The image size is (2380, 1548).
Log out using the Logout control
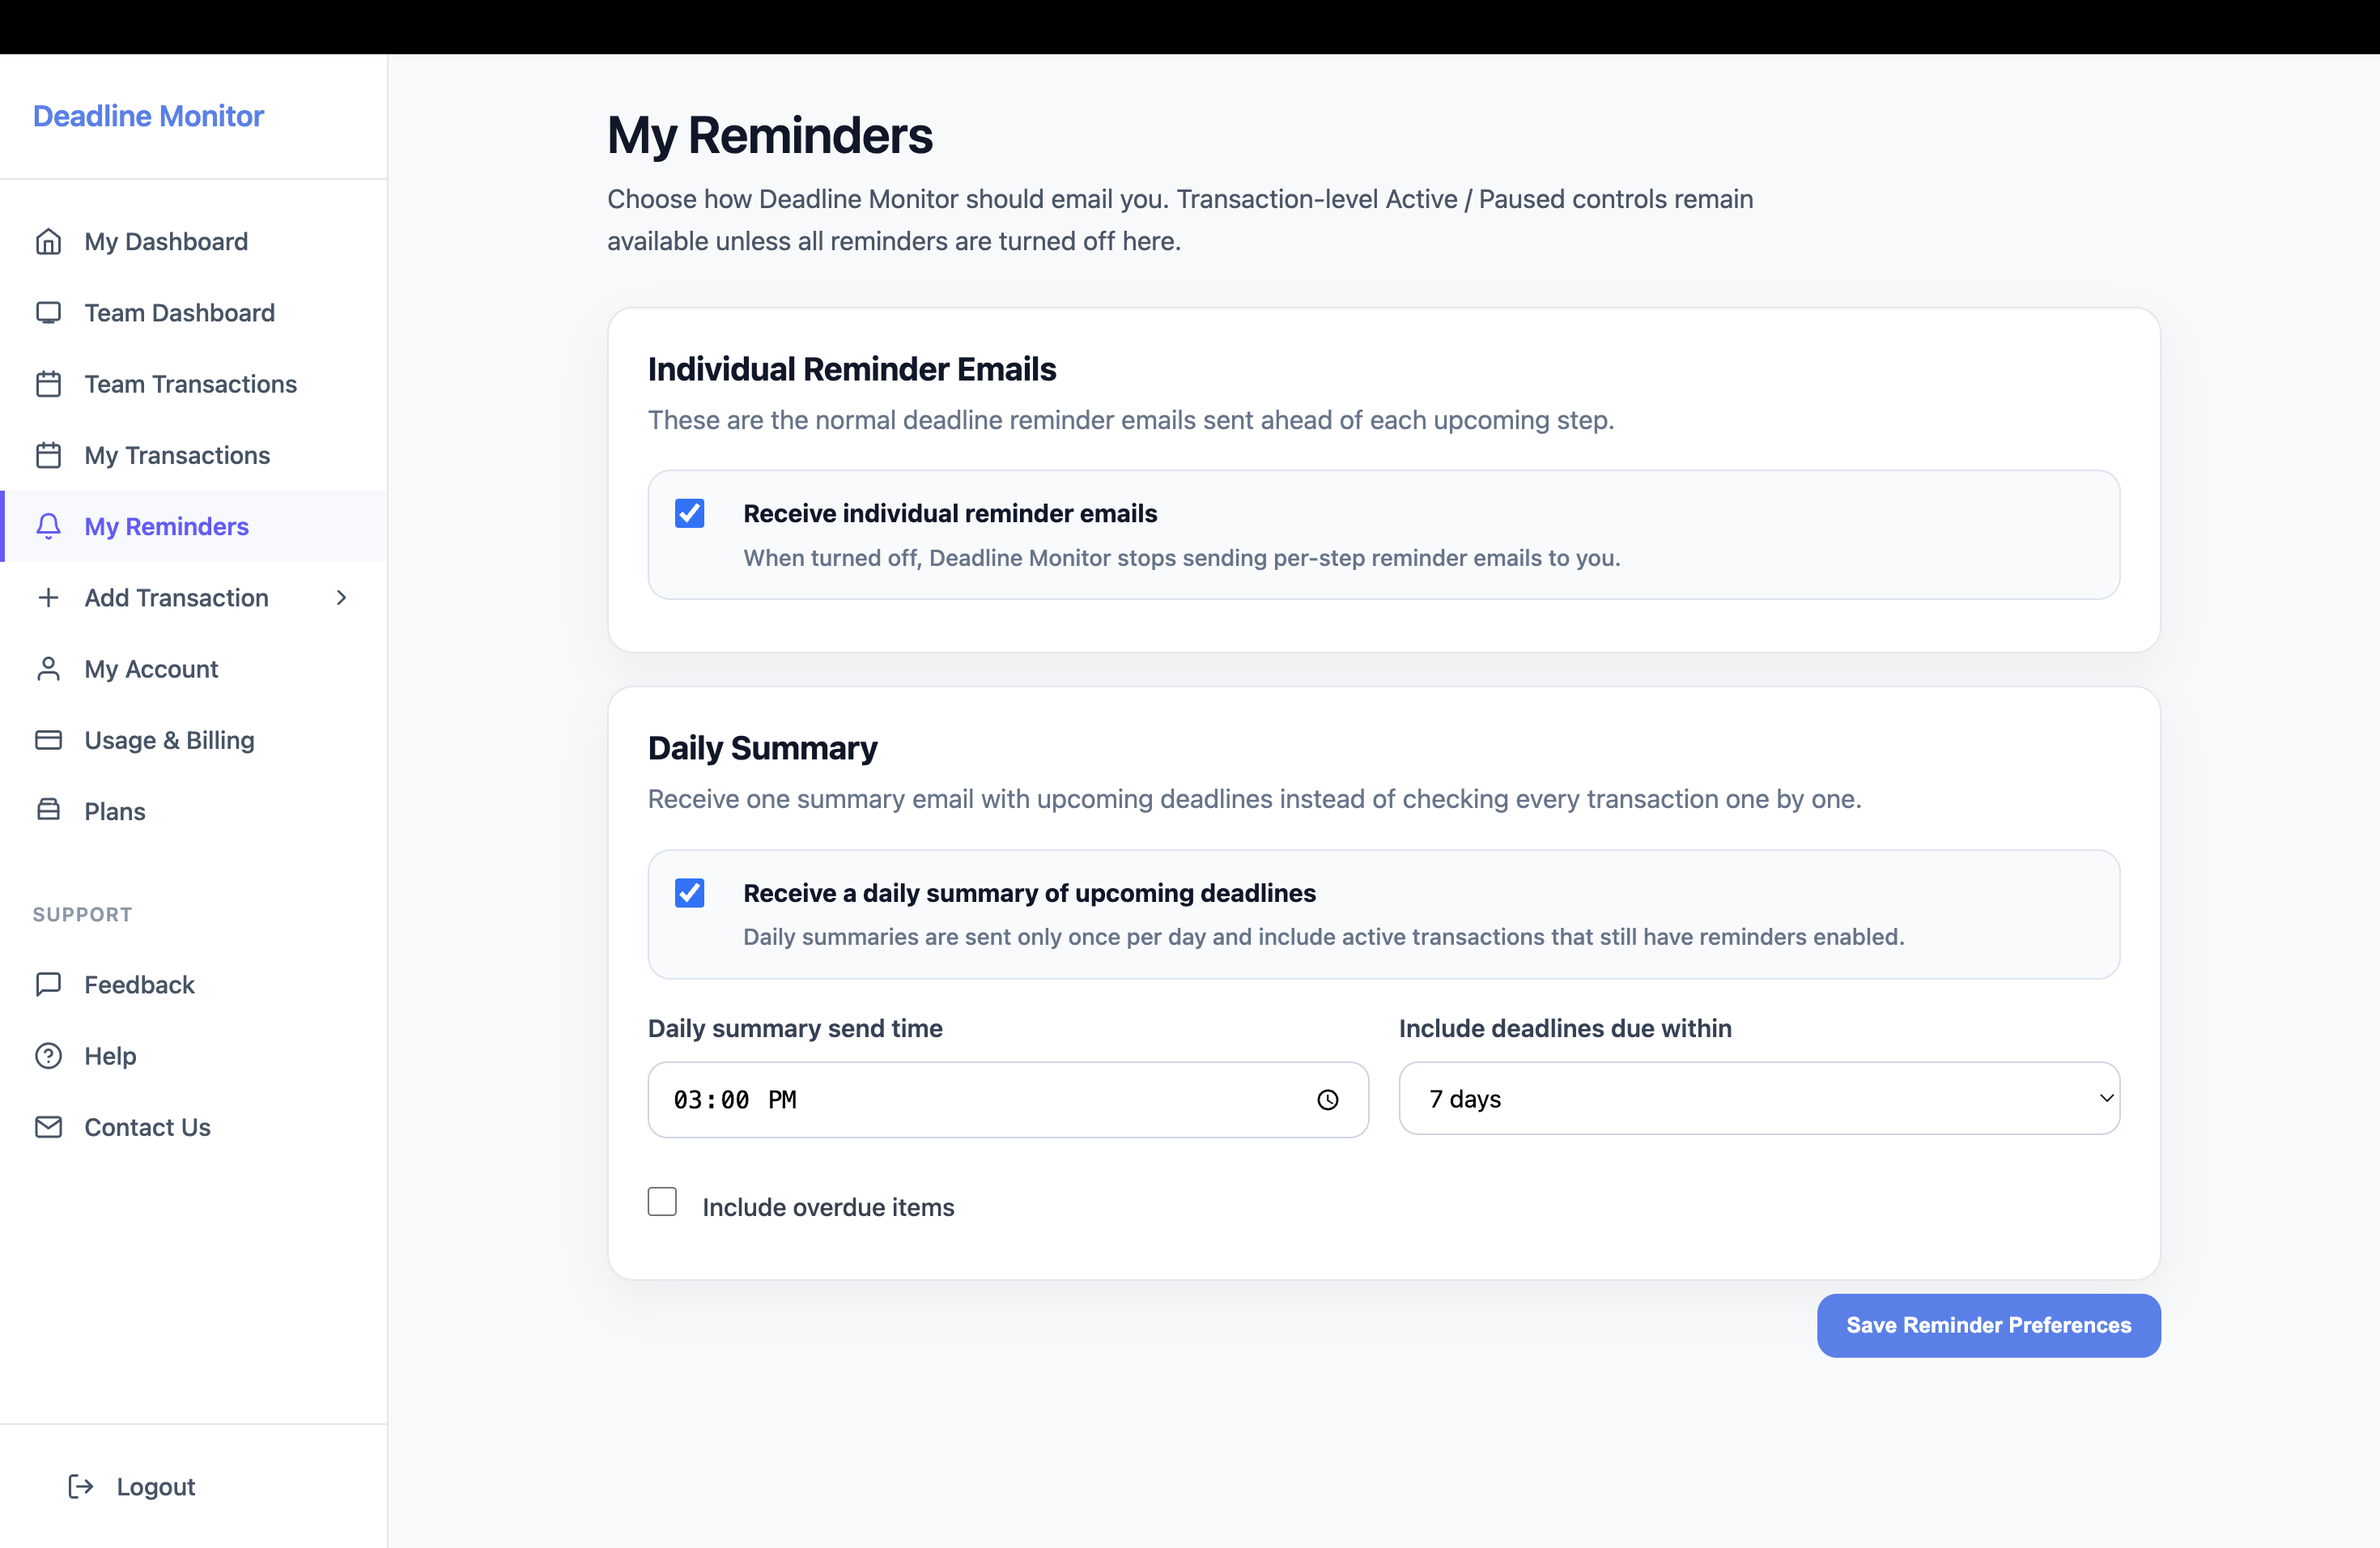pyautogui.click(x=154, y=1486)
